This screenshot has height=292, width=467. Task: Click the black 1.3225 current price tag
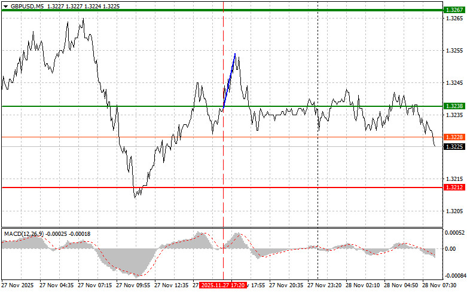pos(453,146)
